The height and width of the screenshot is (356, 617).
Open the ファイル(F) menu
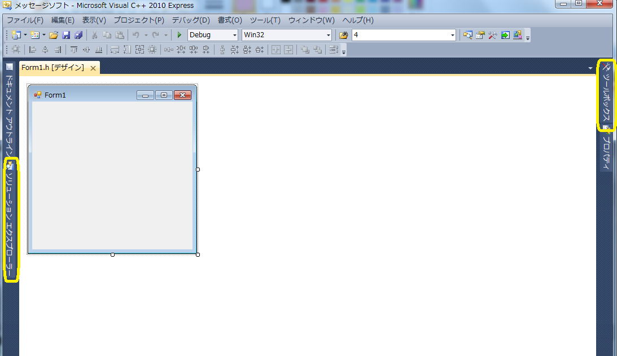pos(25,20)
